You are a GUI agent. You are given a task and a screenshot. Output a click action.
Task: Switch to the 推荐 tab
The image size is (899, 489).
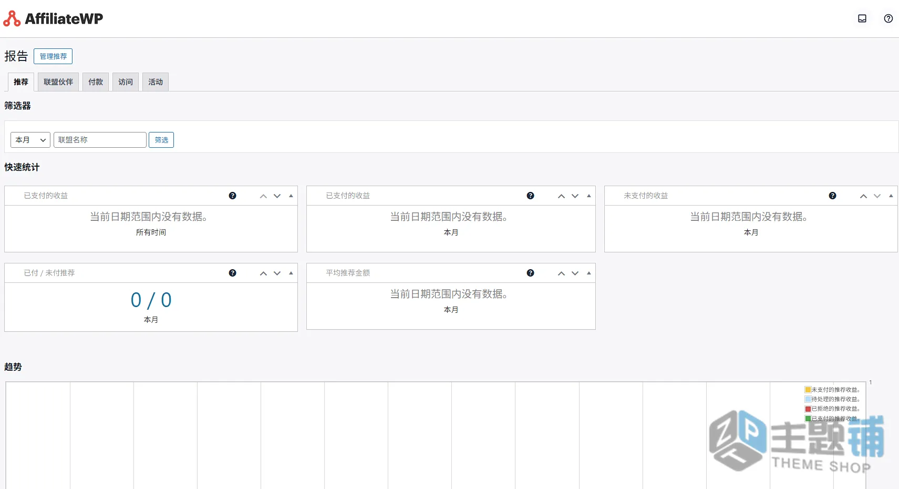click(21, 82)
